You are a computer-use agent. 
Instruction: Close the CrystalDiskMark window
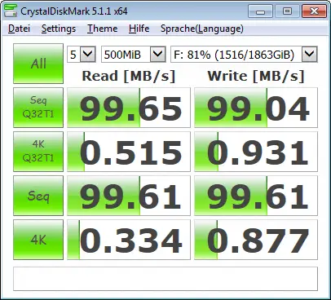314,11
